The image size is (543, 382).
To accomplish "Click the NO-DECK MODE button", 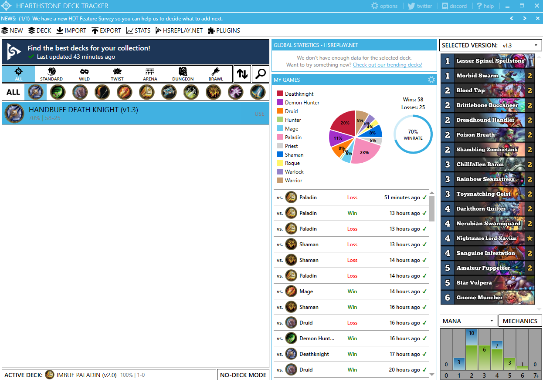I will [243, 375].
